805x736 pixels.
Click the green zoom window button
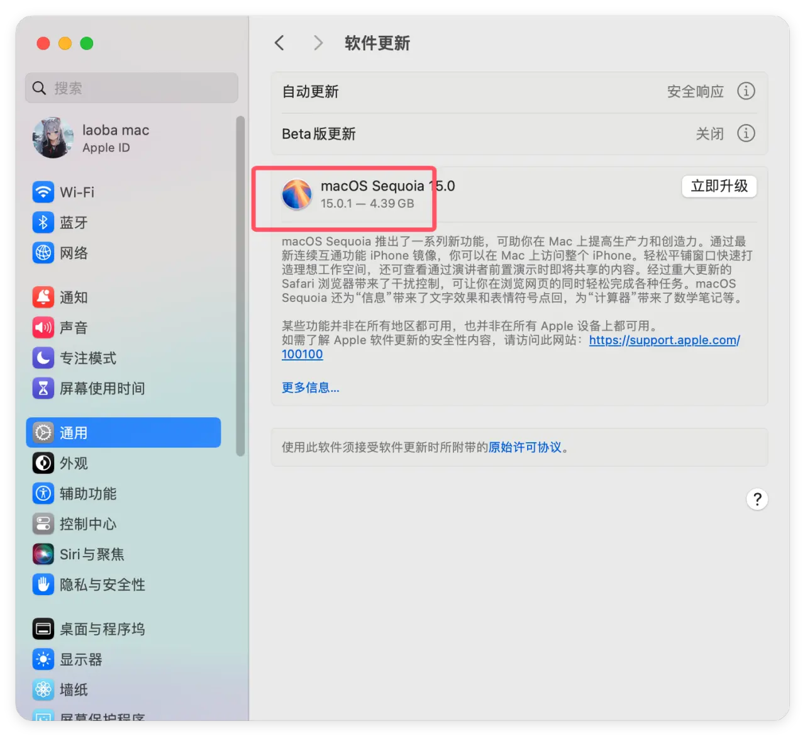pyautogui.click(x=87, y=43)
